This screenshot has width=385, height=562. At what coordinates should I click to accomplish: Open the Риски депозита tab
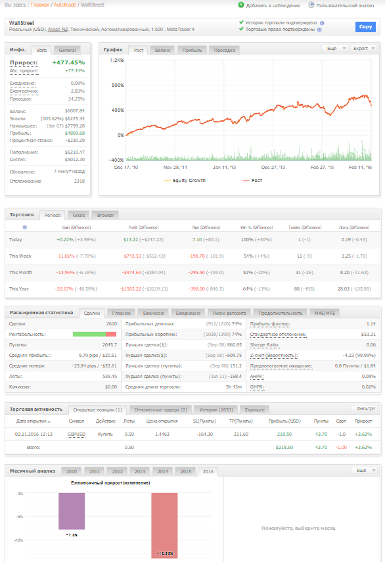click(229, 313)
